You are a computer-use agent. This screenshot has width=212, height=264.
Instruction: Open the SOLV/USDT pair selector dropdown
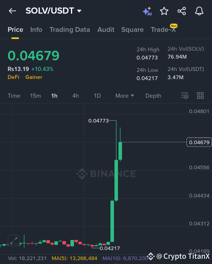pos(54,11)
